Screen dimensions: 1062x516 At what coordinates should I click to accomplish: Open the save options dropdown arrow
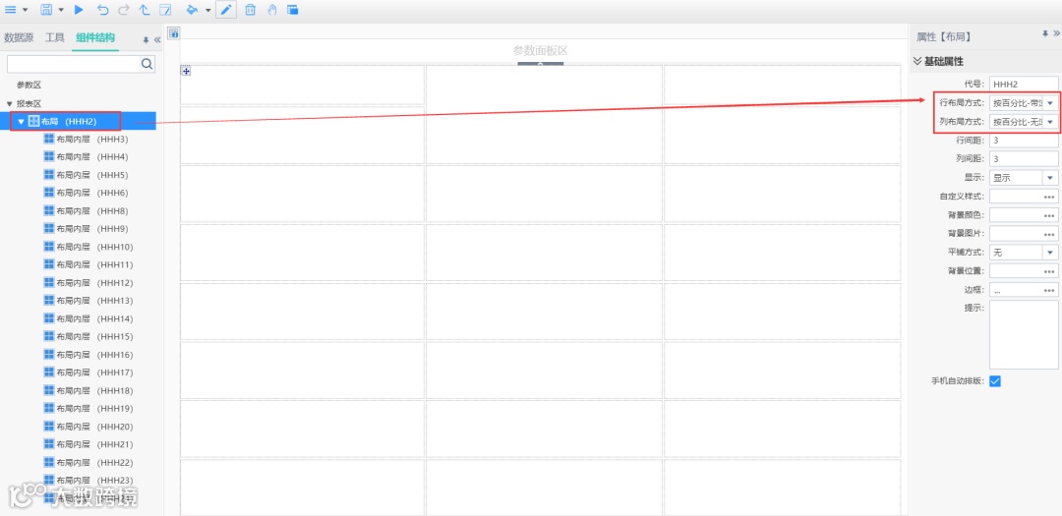[61, 10]
